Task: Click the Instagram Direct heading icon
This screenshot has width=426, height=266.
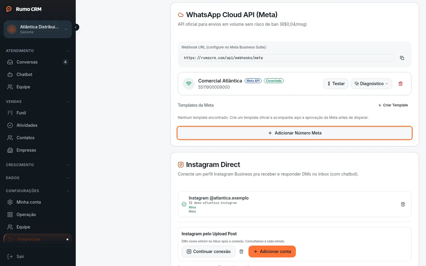Action: coord(181,165)
